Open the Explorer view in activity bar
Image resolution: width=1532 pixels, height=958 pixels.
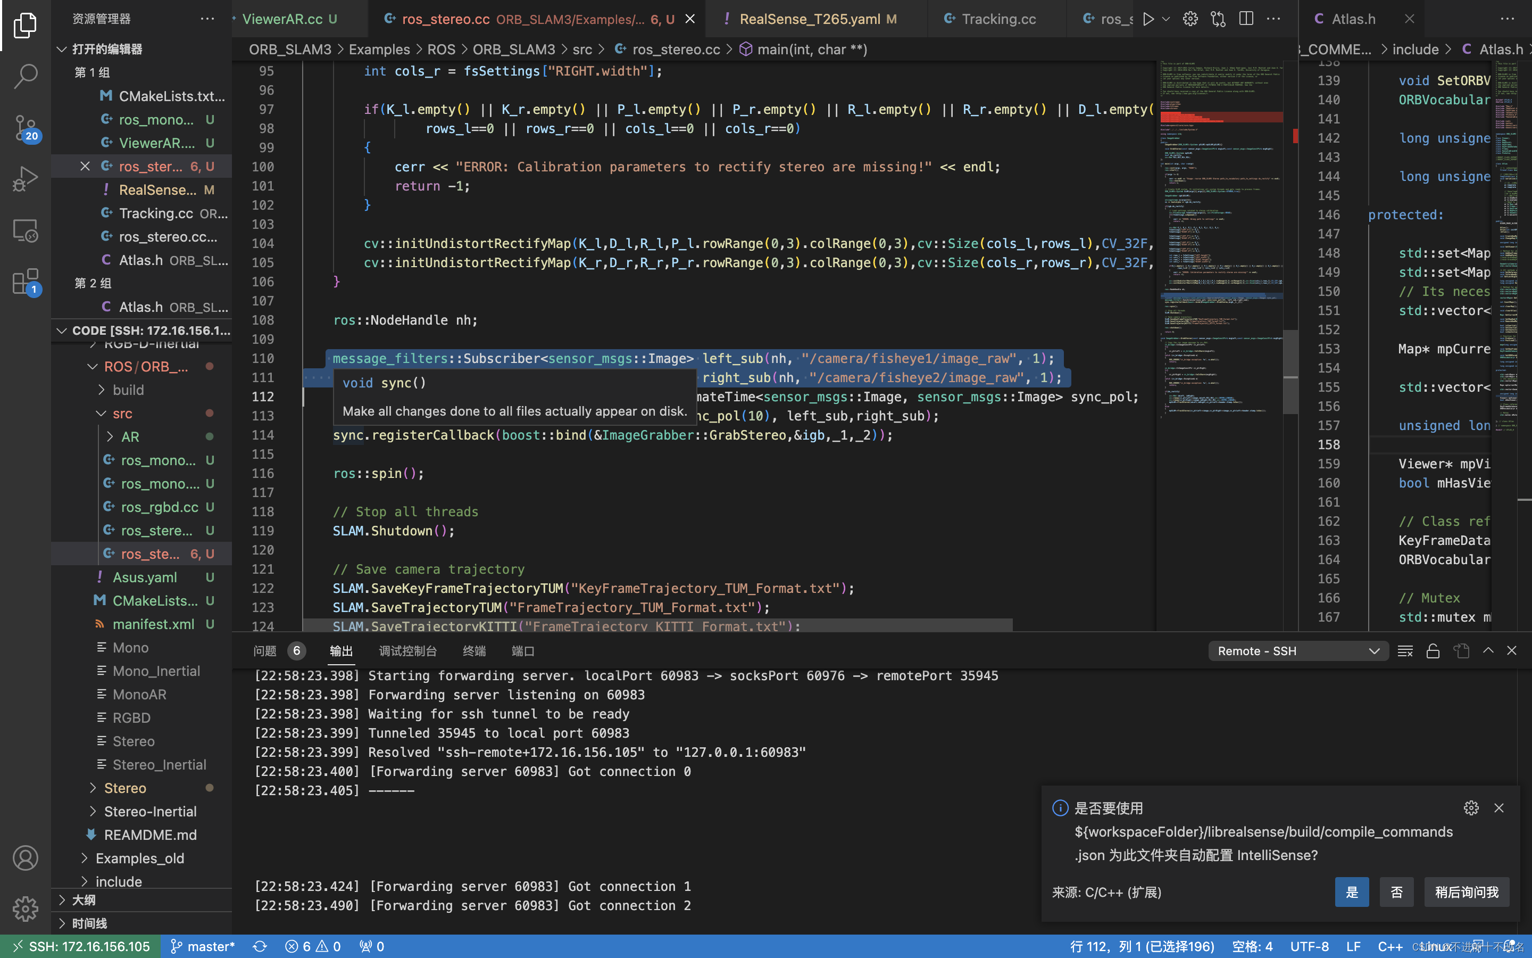(26, 24)
